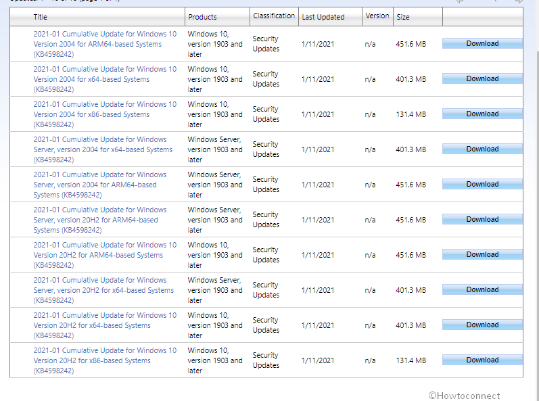539x401 pixels.
Task: Click the Classification column header
Action: tap(274, 16)
